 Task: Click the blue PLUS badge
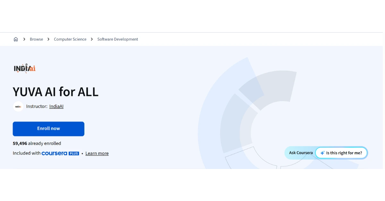[x=74, y=153]
